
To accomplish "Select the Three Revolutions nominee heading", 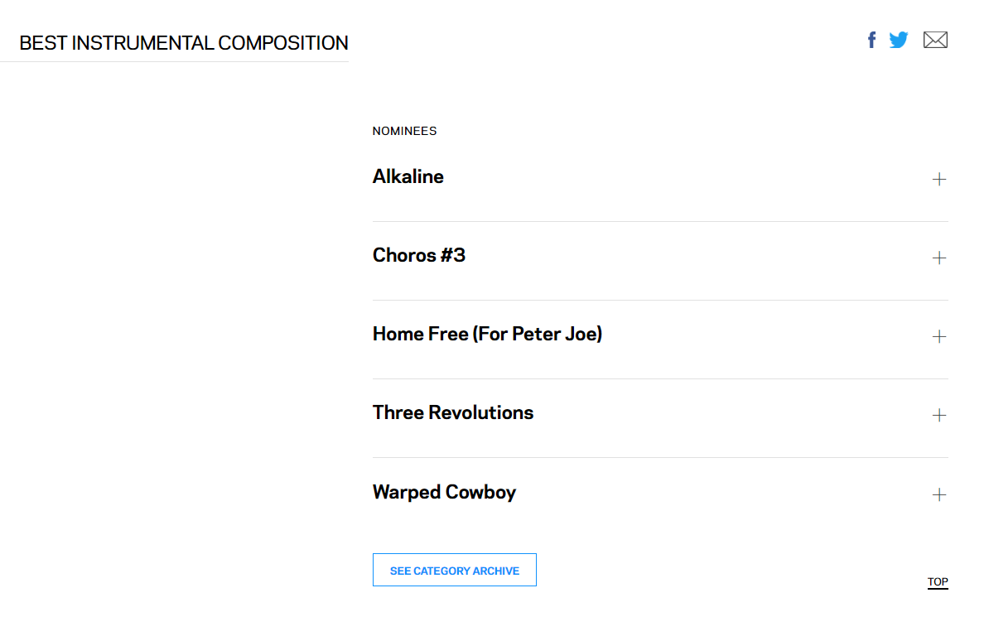I will (x=453, y=412).
